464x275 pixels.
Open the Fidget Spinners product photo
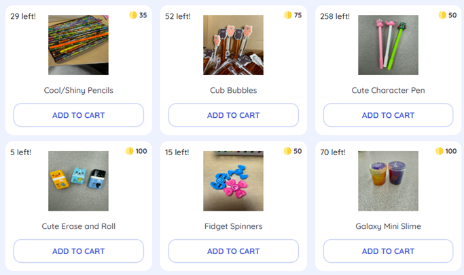tap(233, 181)
